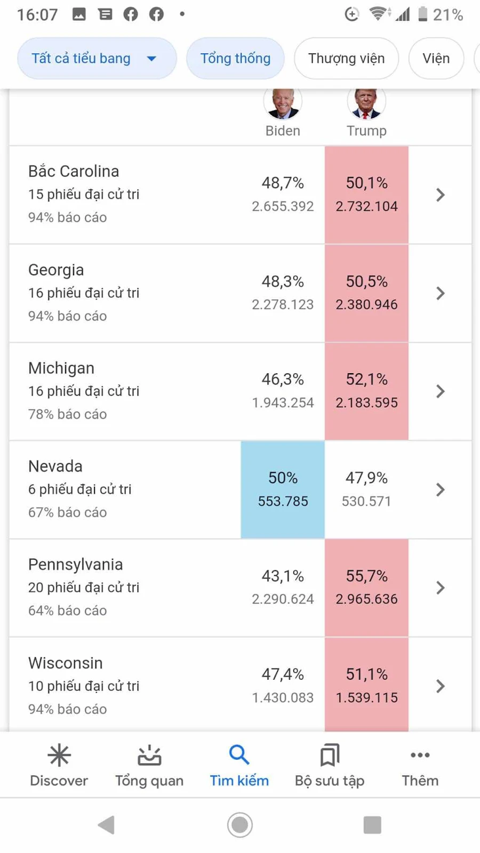Expand Georgia results chevron

[440, 293]
